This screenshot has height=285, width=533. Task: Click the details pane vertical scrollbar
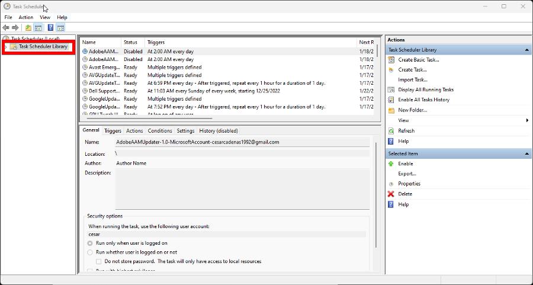click(375, 194)
